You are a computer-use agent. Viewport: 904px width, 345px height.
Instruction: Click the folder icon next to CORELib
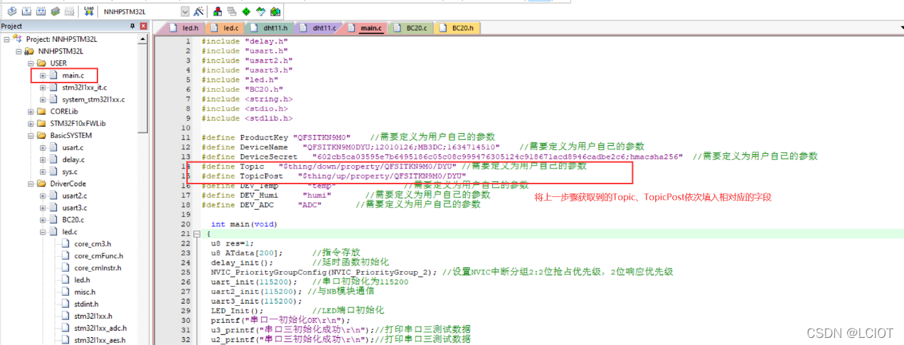[42, 111]
